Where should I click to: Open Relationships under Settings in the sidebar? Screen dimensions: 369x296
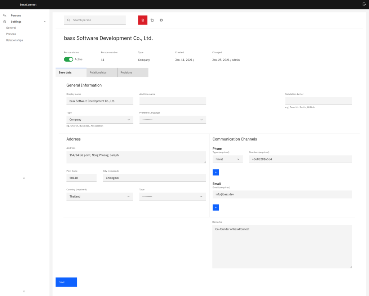14,40
